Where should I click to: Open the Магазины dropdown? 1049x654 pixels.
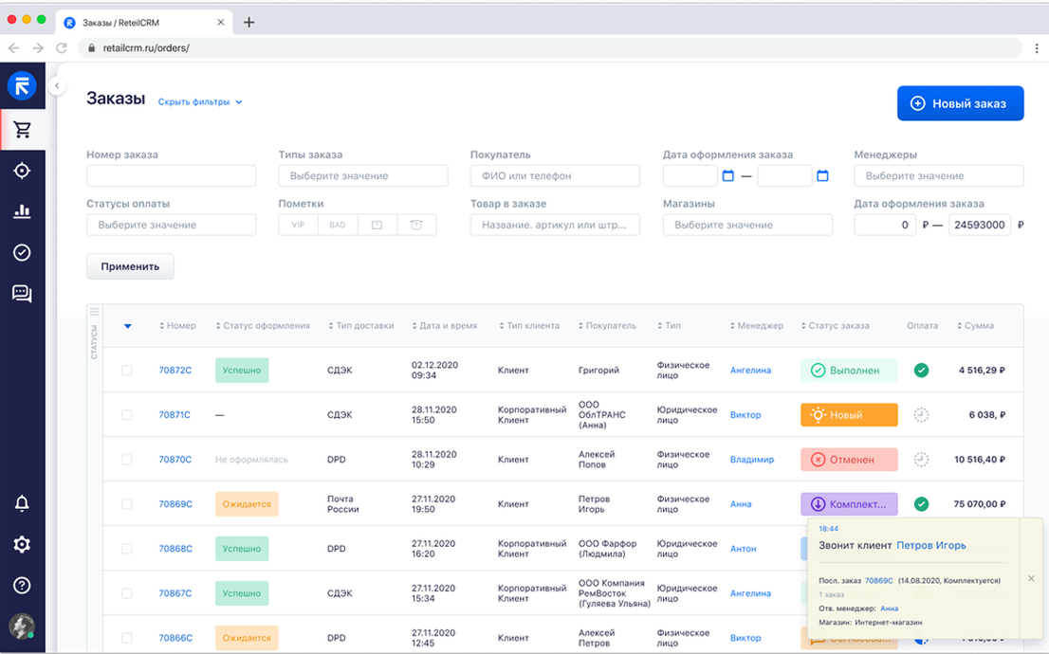coord(748,225)
